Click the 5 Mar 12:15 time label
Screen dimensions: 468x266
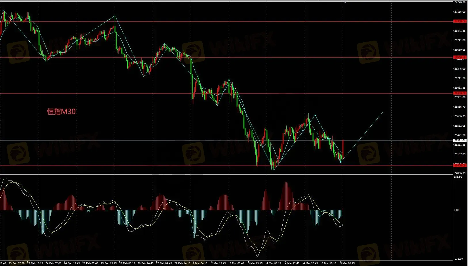click(x=329, y=263)
